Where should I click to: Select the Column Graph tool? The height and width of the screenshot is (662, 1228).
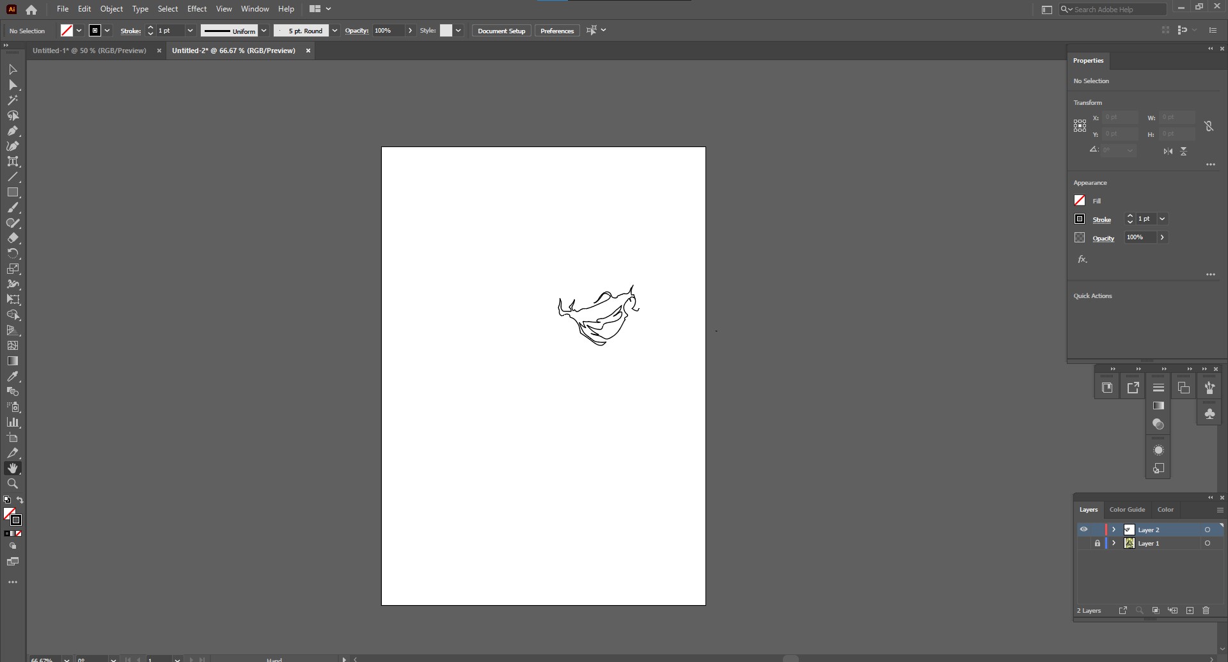tap(13, 423)
